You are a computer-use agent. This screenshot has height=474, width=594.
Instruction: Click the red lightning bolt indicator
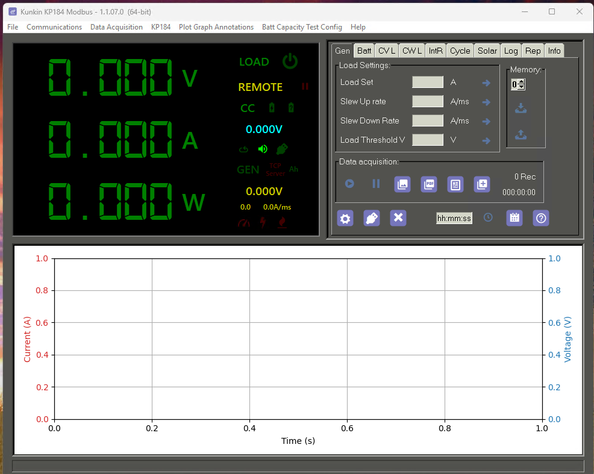(263, 223)
